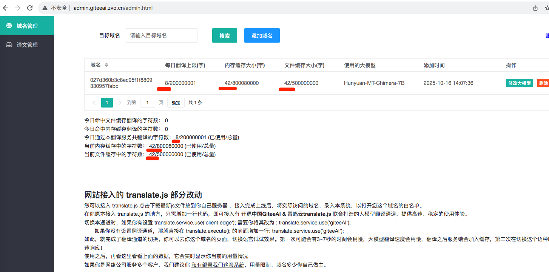Screen dimensions: 549x272
Task: Click the page number jump input
Action: tap(147, 103)
